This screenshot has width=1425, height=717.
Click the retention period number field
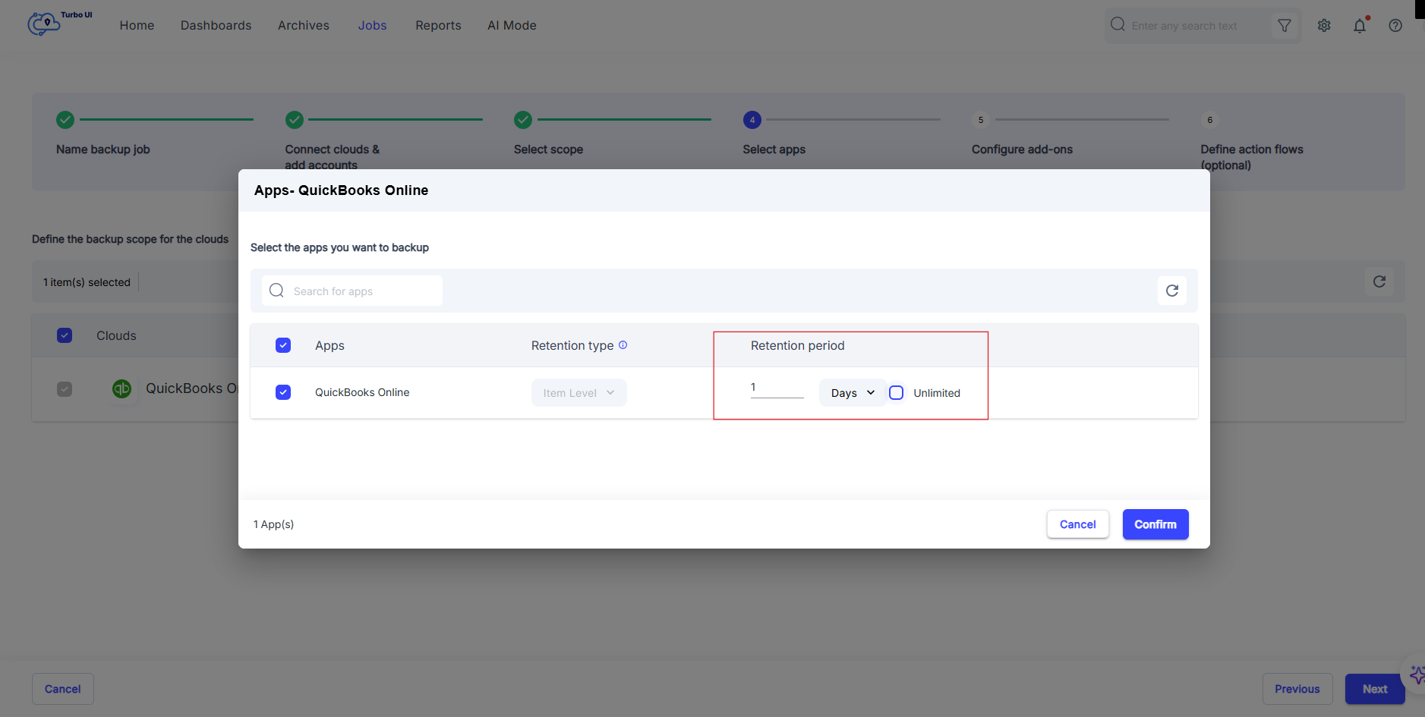[777, 388]
